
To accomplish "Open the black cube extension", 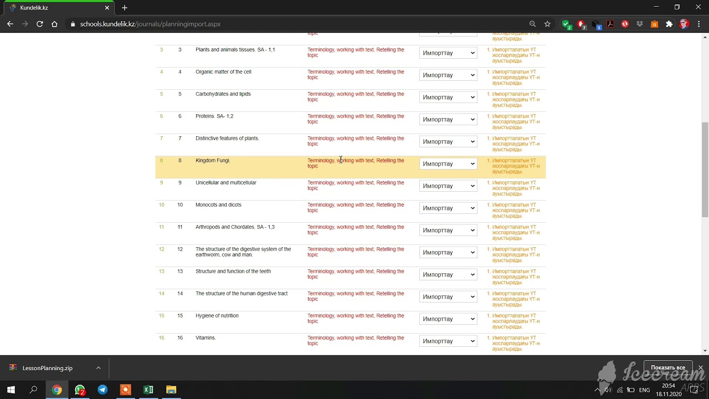I will [595, 24].
